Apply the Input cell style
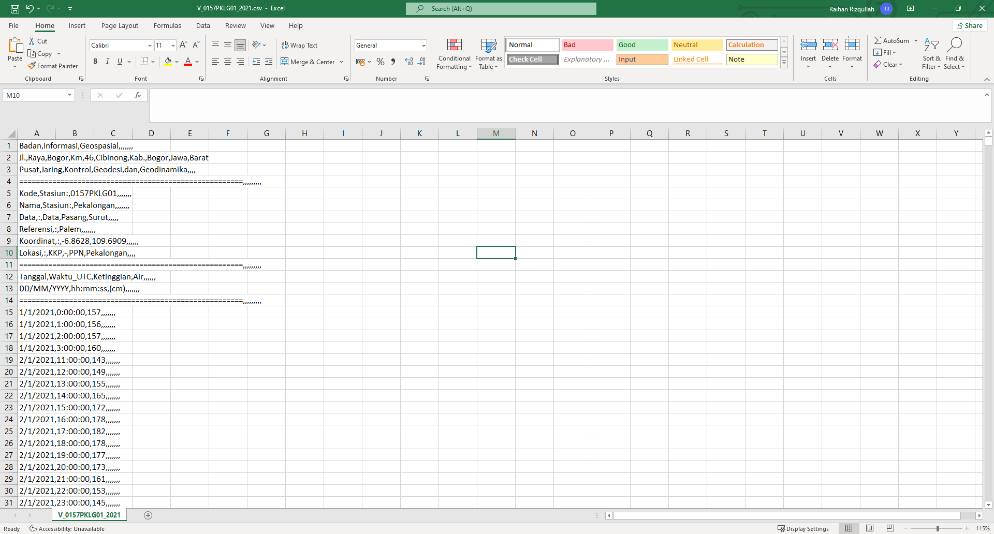The height and width of the screenshot is (534, 994). (642, 59)
